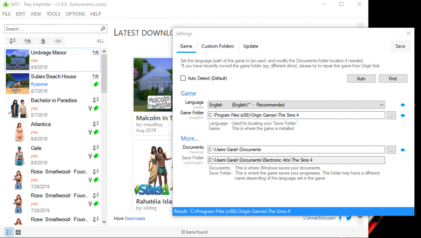Open the More Downloads link
The width and height of the screenshot is (421, 238).
pyautogui.click(x=135, y=219)
